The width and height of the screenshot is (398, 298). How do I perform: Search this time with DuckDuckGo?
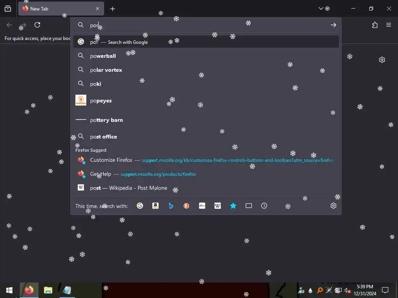(187, 206)
